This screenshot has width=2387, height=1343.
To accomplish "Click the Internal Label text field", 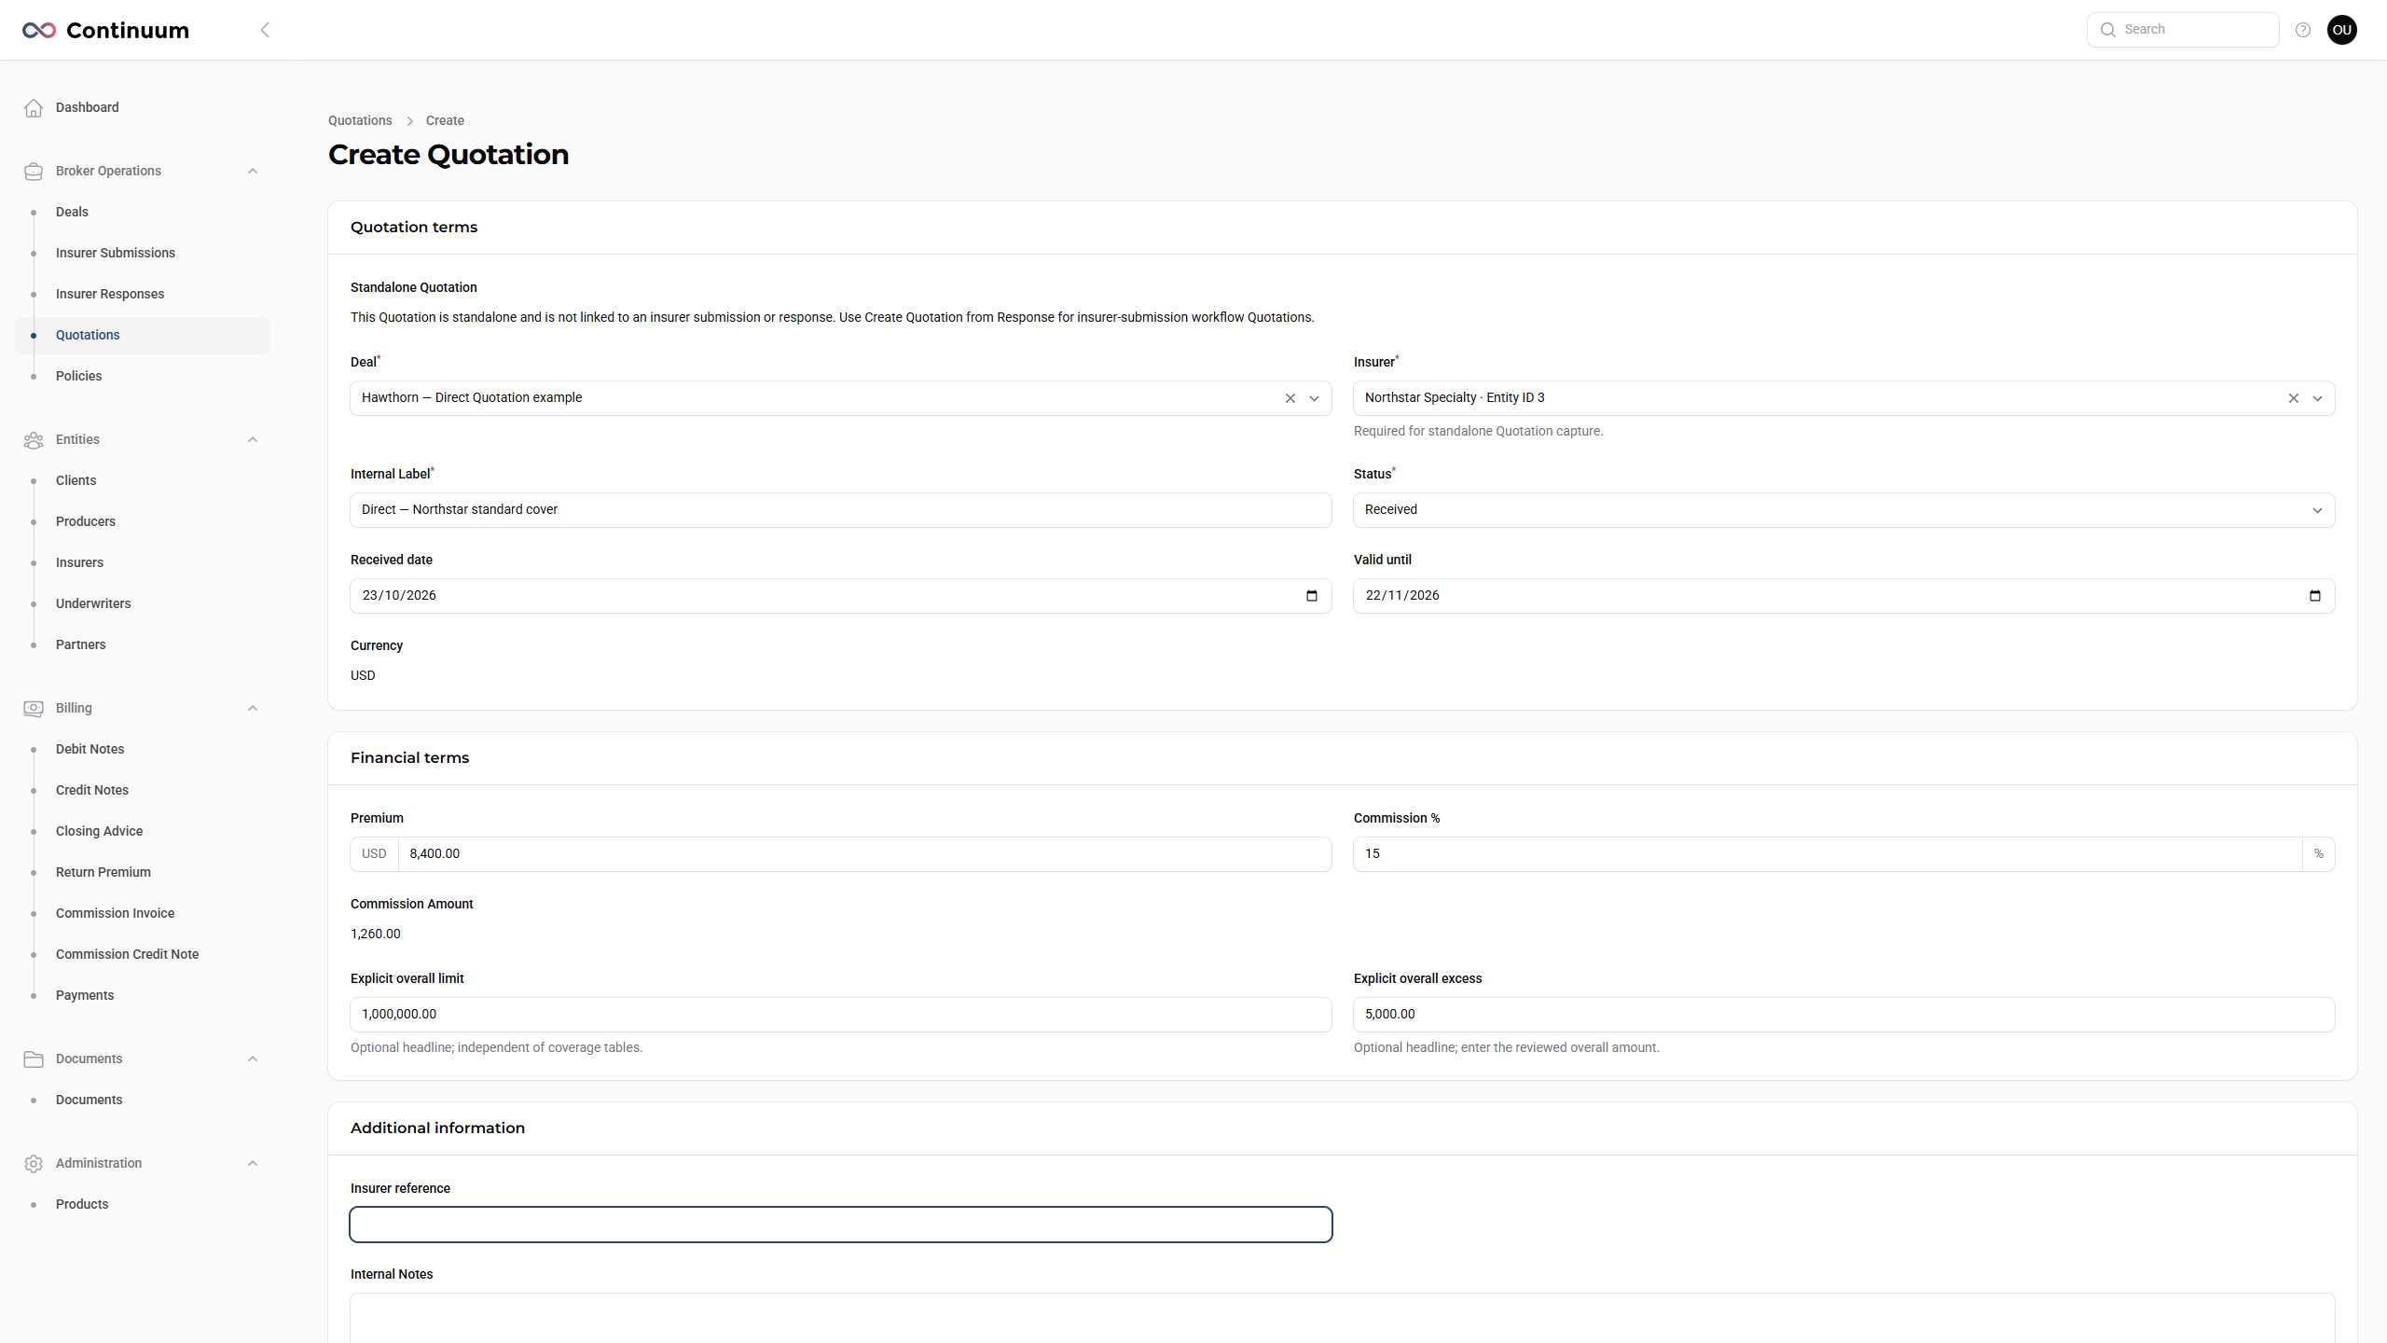I will [x=841, y=510].
